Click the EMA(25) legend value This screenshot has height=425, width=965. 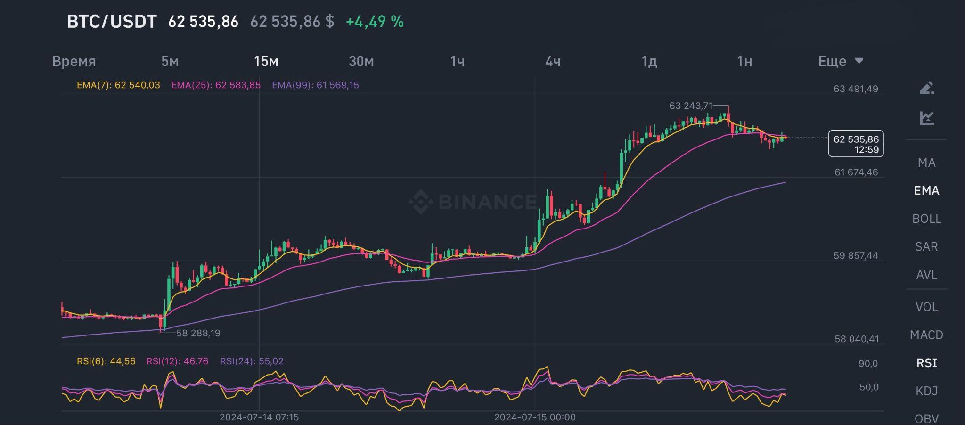(216, 85)
